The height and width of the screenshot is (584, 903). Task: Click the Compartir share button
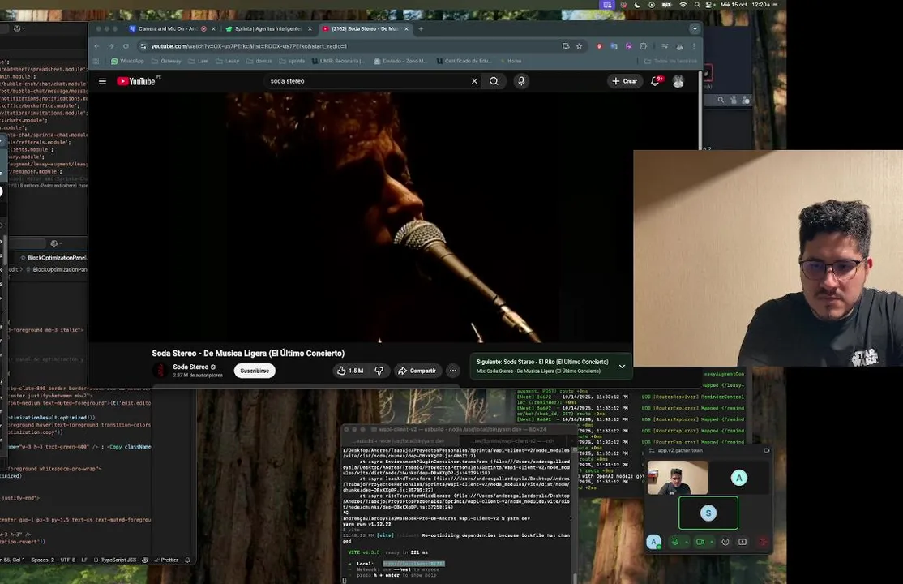tap(417, 371)
